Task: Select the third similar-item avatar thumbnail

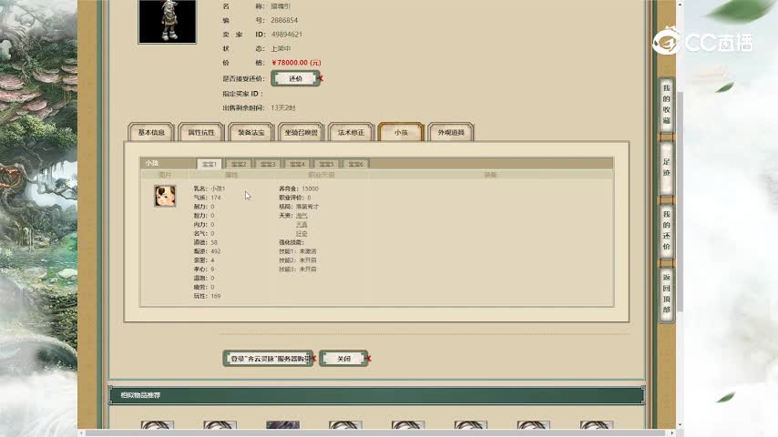Action: [x=282, y=427]
